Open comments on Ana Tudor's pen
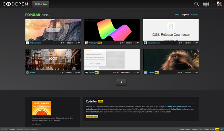 point(122,43)
